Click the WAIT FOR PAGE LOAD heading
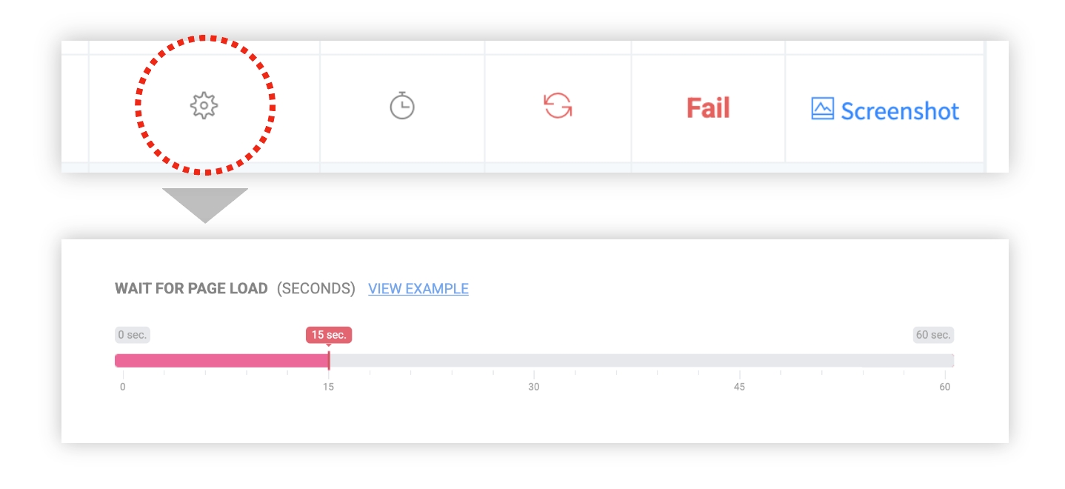Image resolution: width=1065 pixels, height=489 pixels. click(x=191, y=288)
